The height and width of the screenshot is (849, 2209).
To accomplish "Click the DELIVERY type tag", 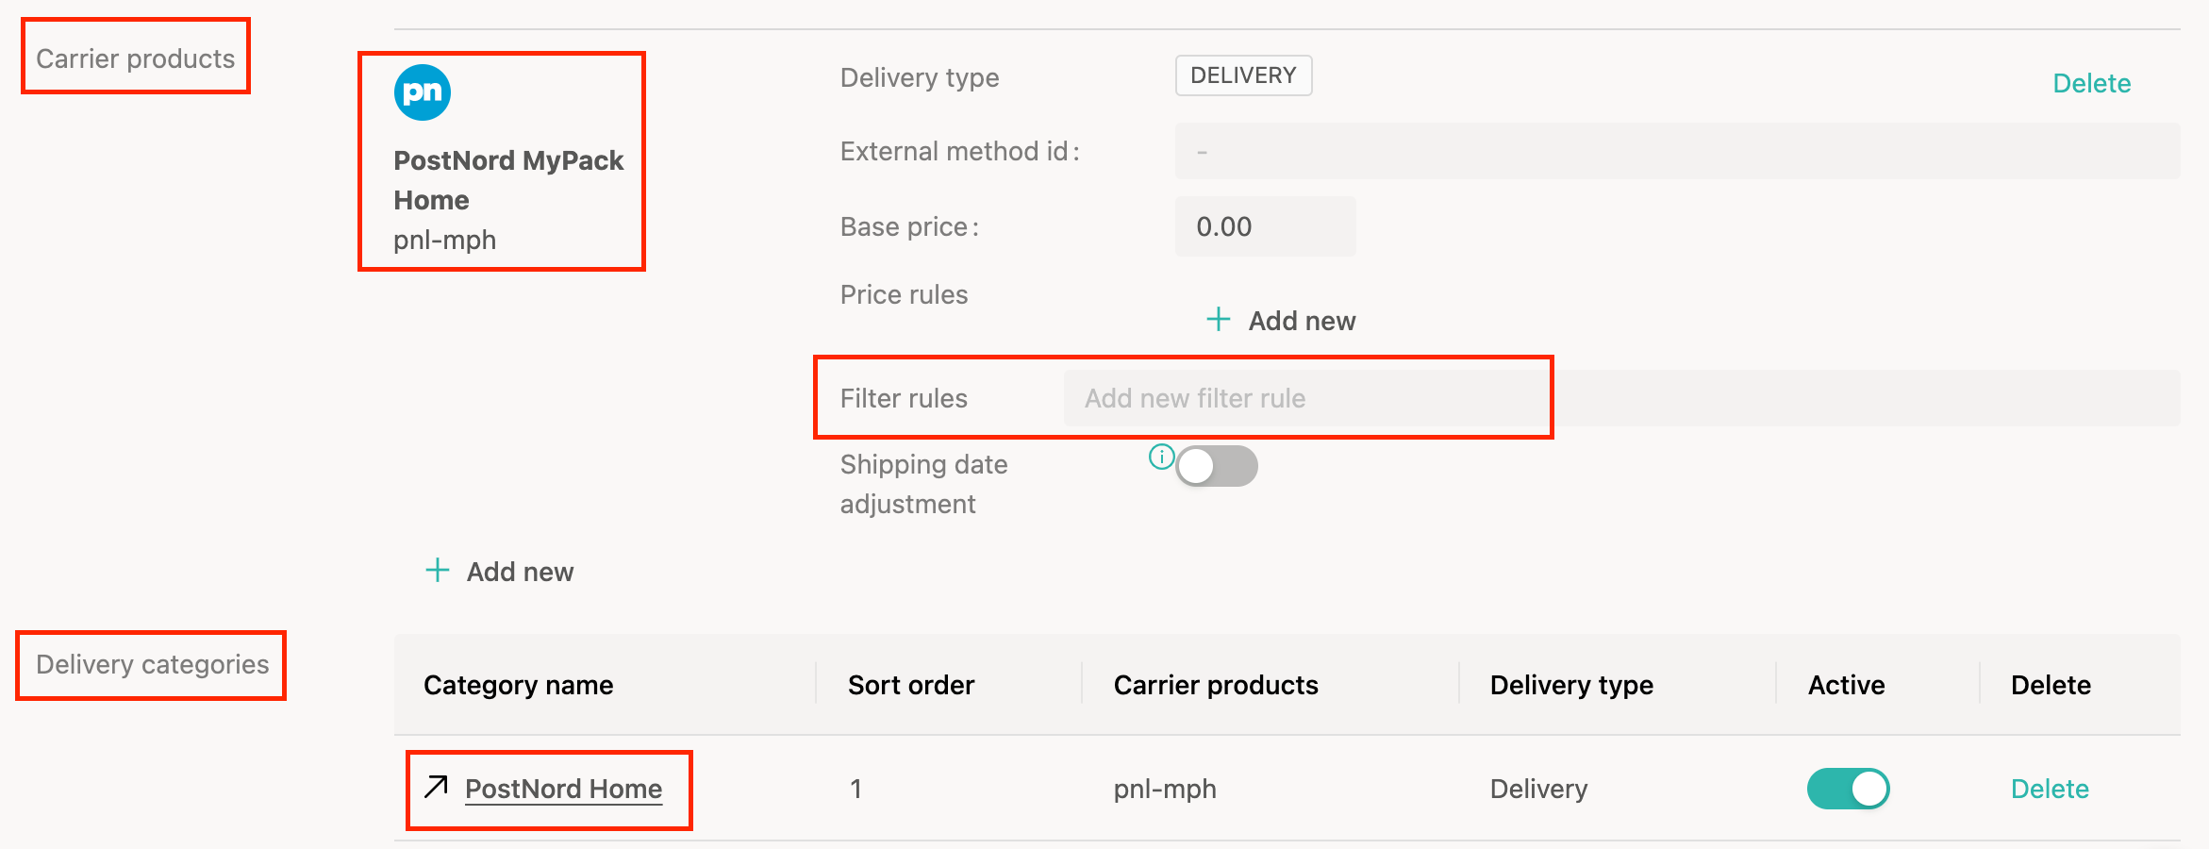I will pos(1243,75).
